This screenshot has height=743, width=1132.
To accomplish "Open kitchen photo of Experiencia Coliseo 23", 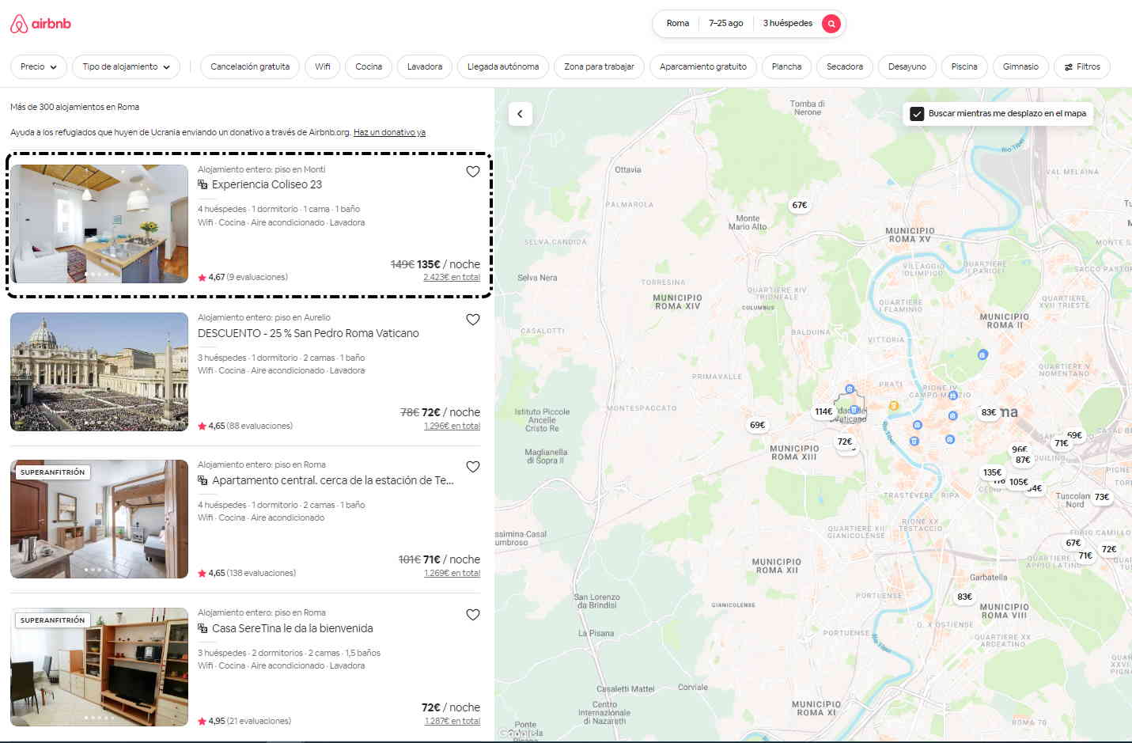I will point(99,224).
